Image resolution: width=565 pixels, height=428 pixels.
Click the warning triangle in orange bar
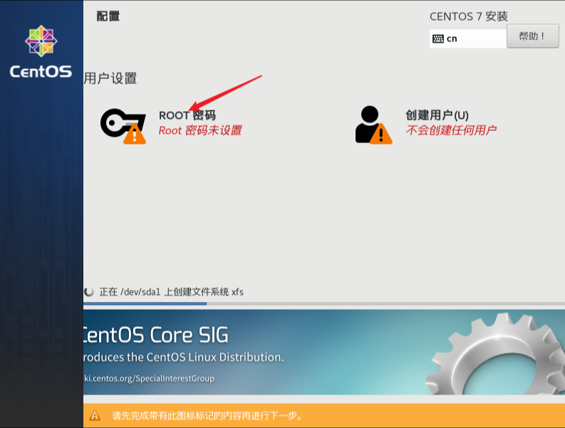pos(95,415)
